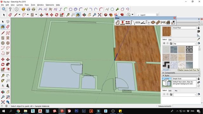This screenshot has width=203, height=114.
Task: Pick the Freehand tool in left toolbar
Action: tap(8, 33)
